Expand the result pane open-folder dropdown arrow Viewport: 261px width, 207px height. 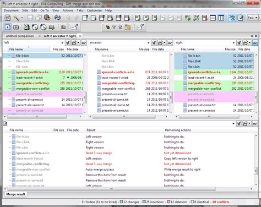[x=249, y=124]
